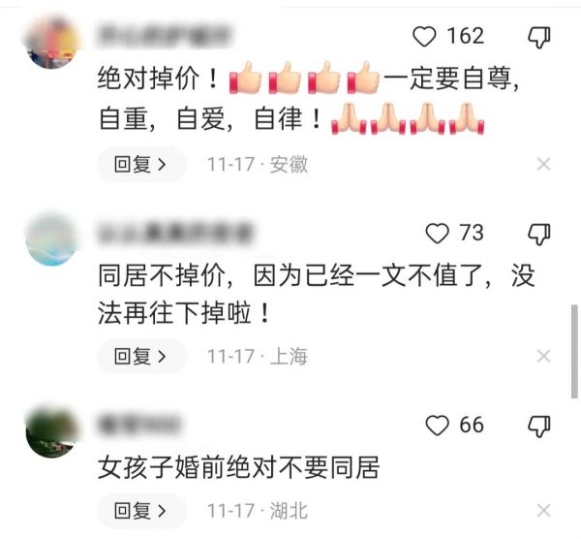Screen dimensions: 581x539
Task: Dislike the Shanghai comment about 同居不掉价
Action: pyautogui.click(x=539, y=234)
